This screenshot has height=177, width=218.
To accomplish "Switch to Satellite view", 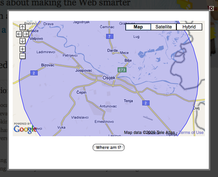I will pyautogui.click(x=164, y=27).
